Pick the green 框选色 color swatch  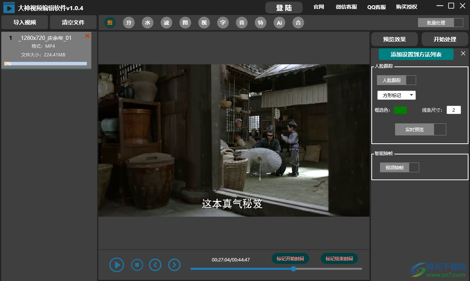tap(400, 110)
